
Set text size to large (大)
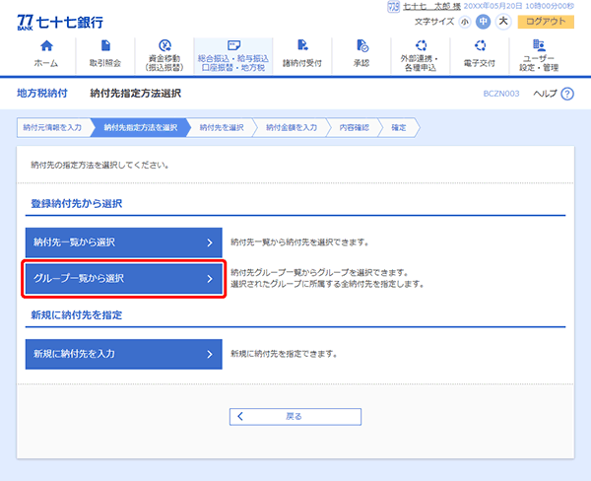click(503, 22)
